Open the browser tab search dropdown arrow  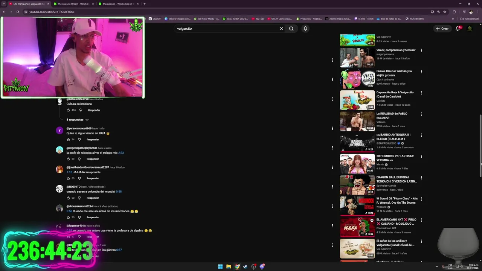(x=4, y=4)
